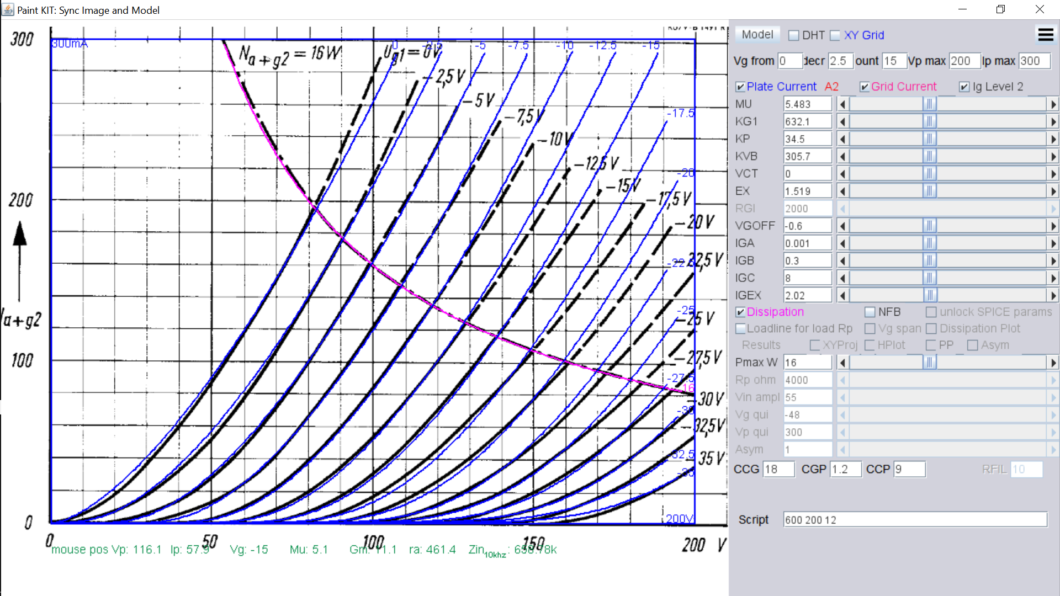This screenshot has height=596, width=1060.
Task: Enable Loadline for load Rp checkbox
Action: coord(741,328)
